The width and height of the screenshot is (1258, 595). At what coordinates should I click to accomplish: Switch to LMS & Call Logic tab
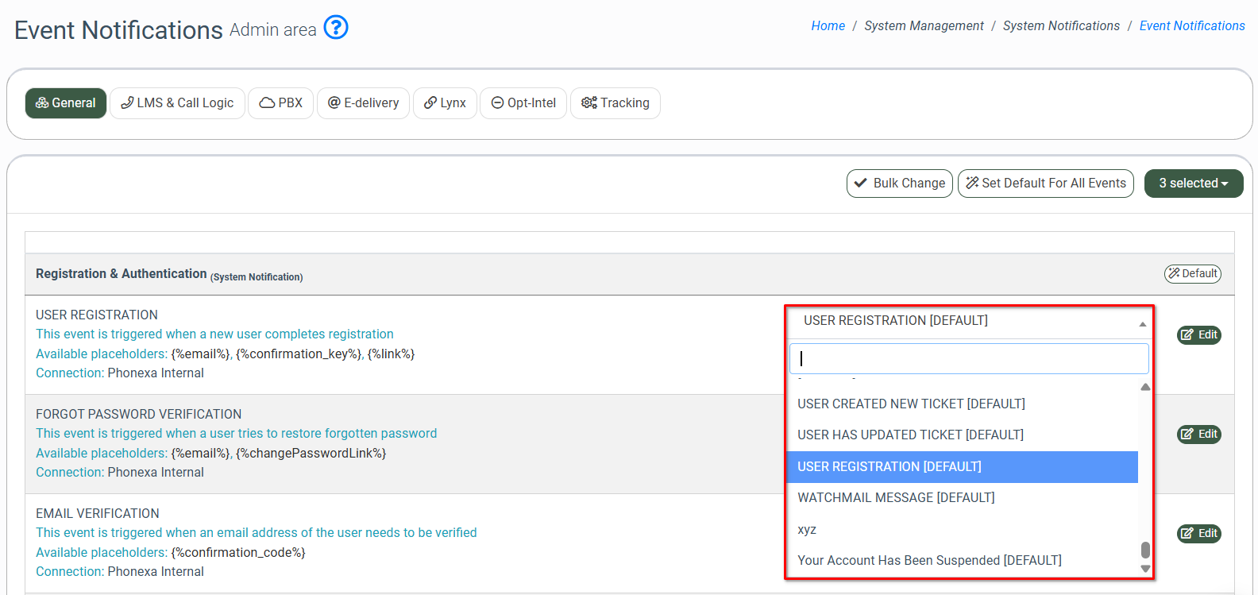177,103
